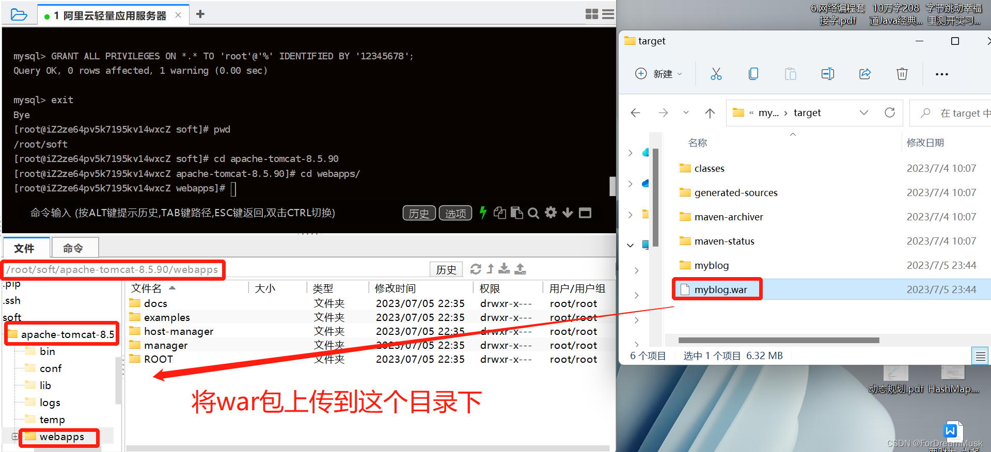Screen dimensions: 991x452
Task: Open the connection manager folder icon in FinalShell
Action: (19, 14)
